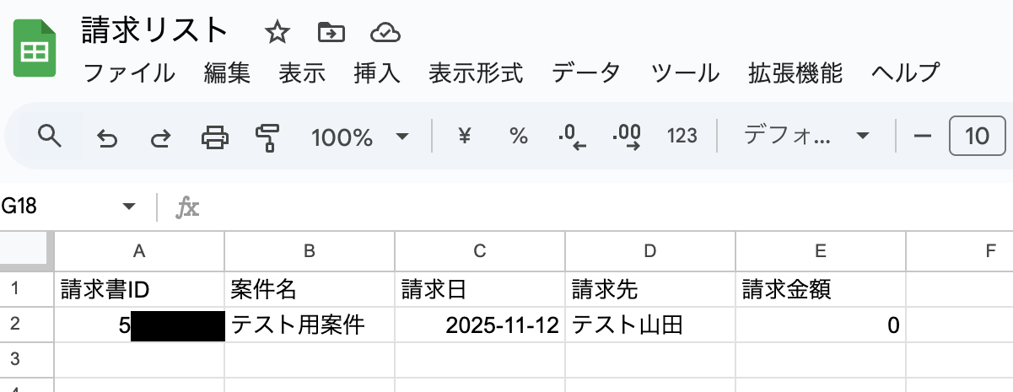The width and height of the screenshot is (1013, 392).
Task: Open the ファイル menu
Action: [x=129, y=73]
